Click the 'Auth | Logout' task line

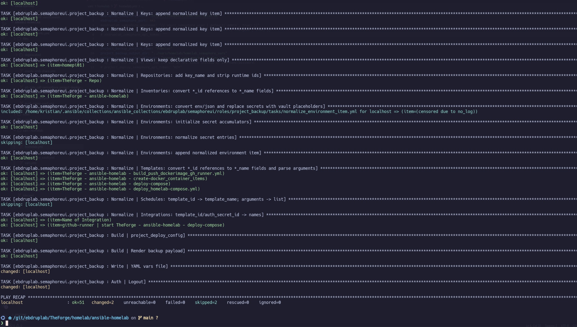(288, 282)
